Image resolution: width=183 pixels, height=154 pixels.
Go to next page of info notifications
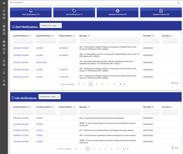pyautogui.click(x=112, y=149)
